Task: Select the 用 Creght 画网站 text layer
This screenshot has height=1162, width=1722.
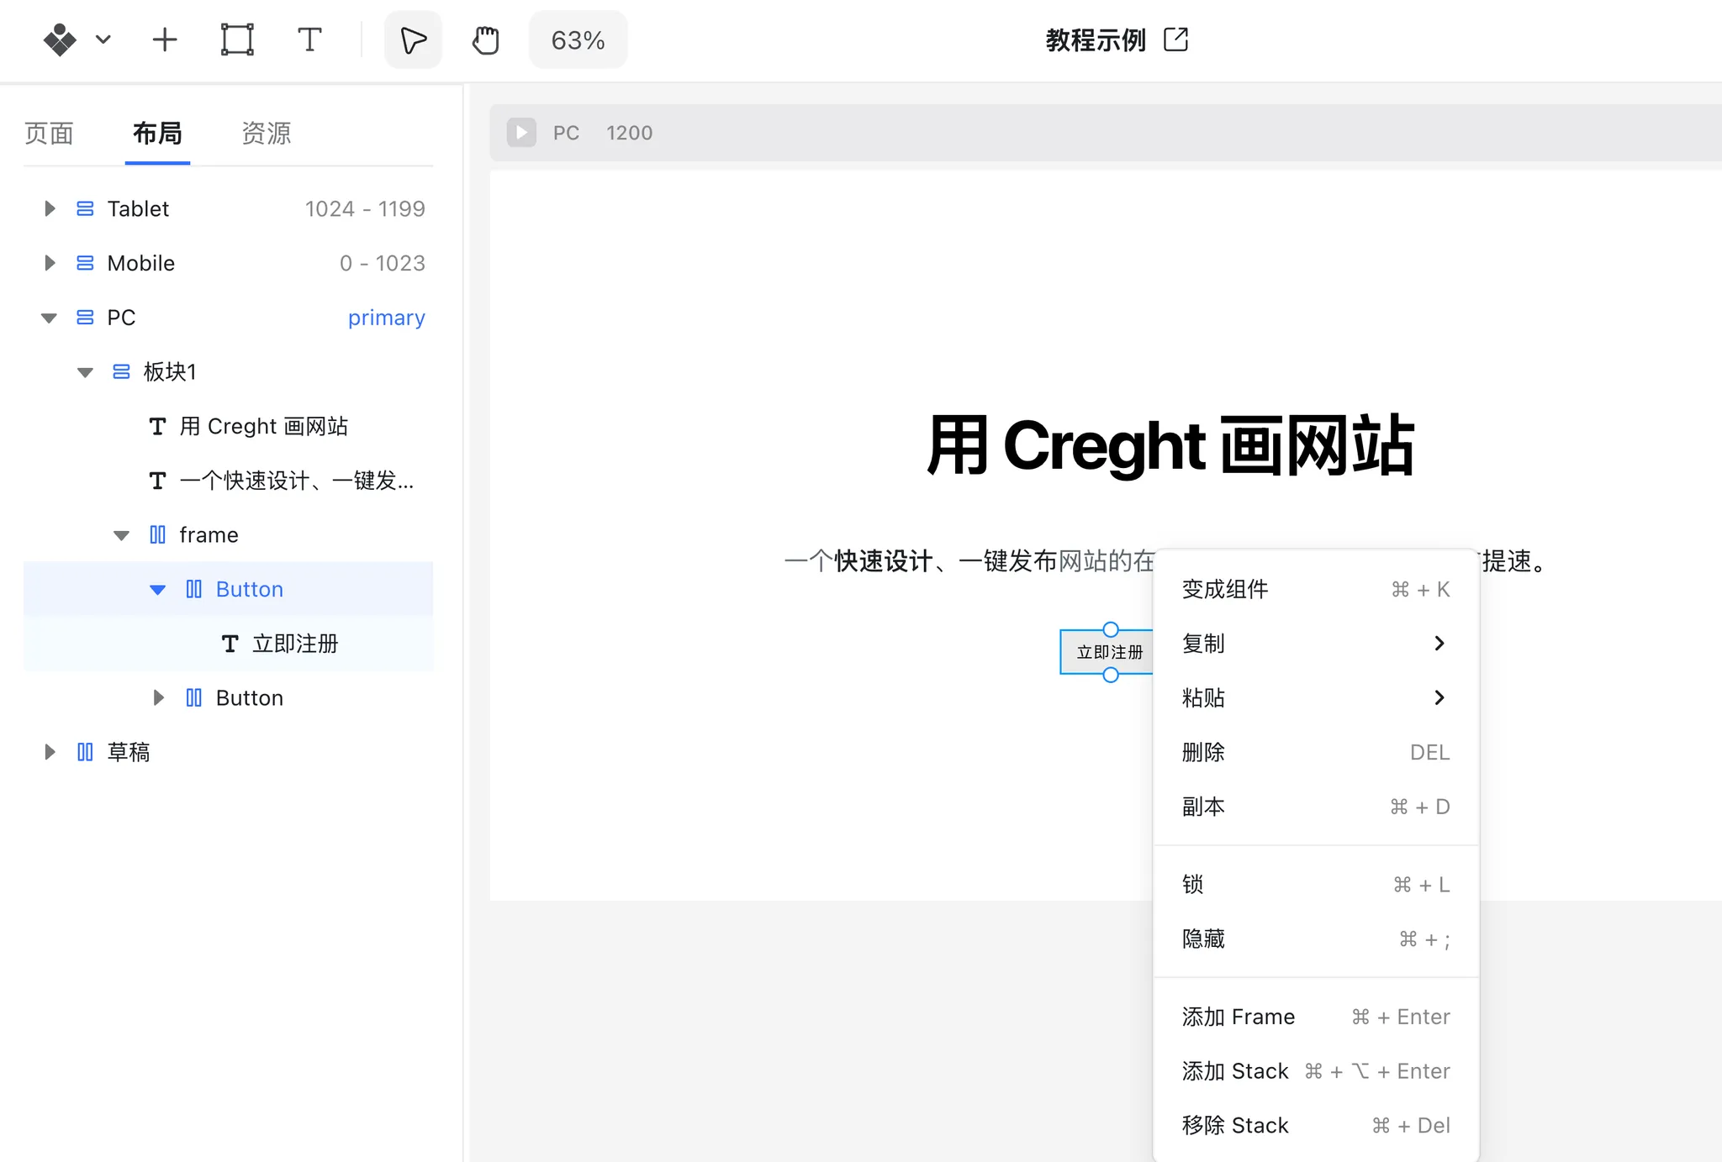Action: (229, 426)
